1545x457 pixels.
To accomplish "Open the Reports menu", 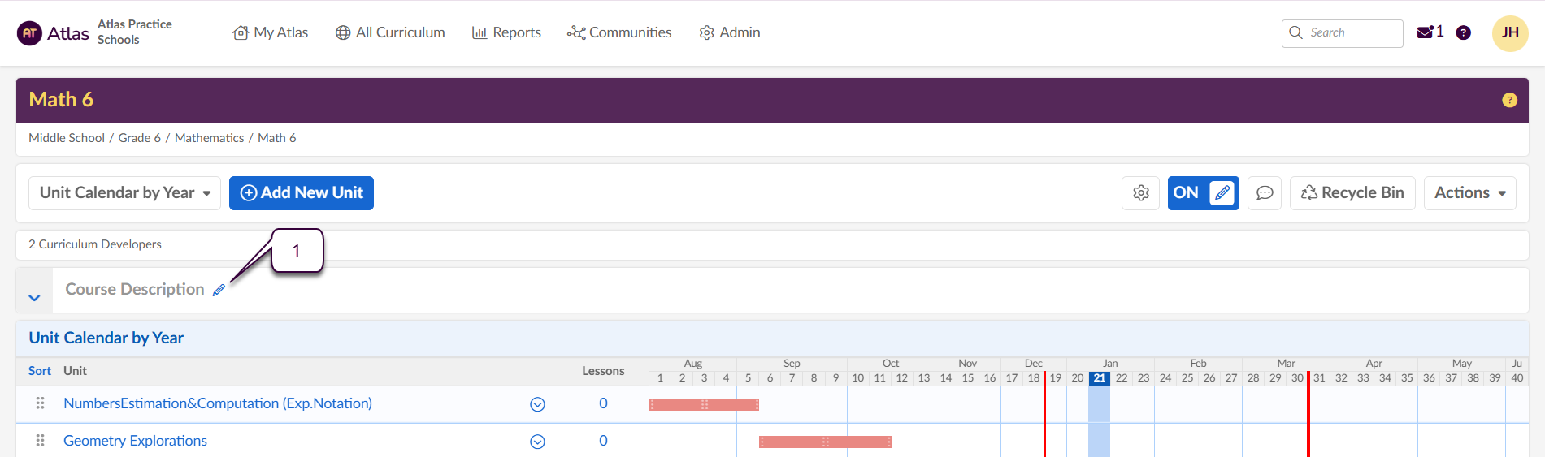I will click(506, 32).
